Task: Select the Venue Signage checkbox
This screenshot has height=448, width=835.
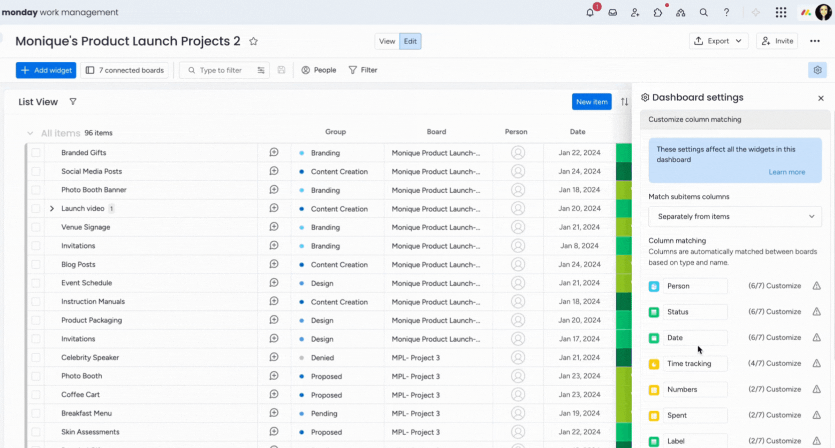Action: click(x=36, y=227)
